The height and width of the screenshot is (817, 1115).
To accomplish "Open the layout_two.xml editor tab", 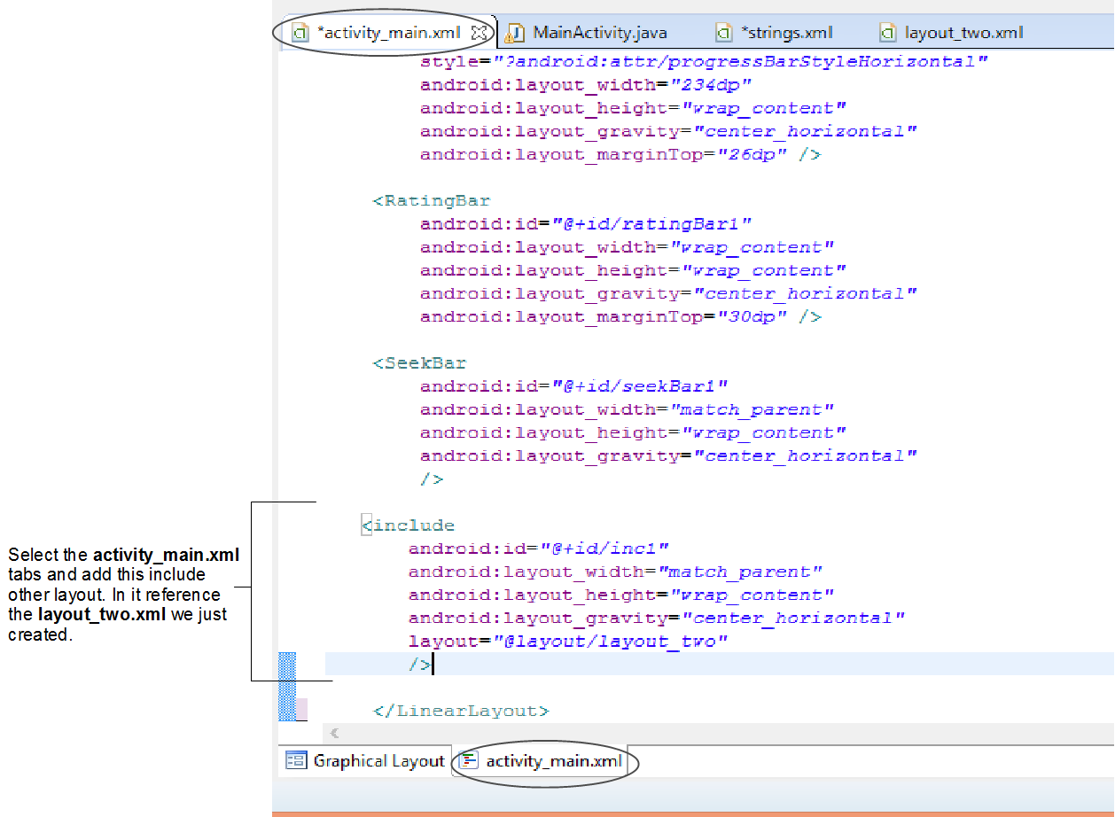I will pos(963,33).
